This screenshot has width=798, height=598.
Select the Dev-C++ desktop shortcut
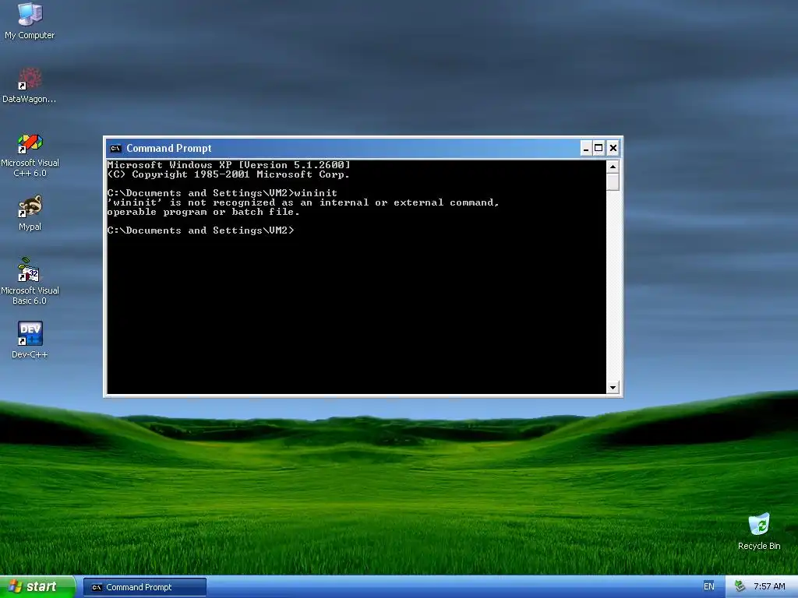30,340
